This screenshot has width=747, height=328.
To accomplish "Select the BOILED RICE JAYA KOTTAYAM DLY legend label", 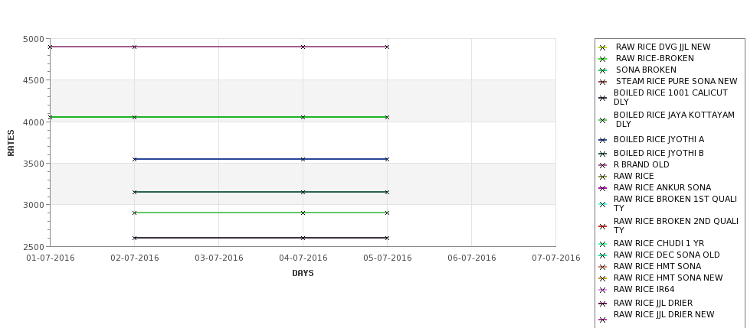I will pos(673,119).
